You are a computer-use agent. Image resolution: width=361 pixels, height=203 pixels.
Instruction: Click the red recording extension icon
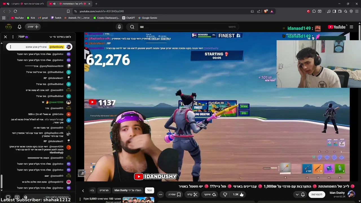308,11
